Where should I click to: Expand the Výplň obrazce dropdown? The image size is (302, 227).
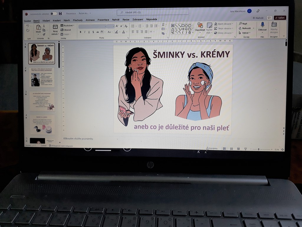(x=224, y=24)
